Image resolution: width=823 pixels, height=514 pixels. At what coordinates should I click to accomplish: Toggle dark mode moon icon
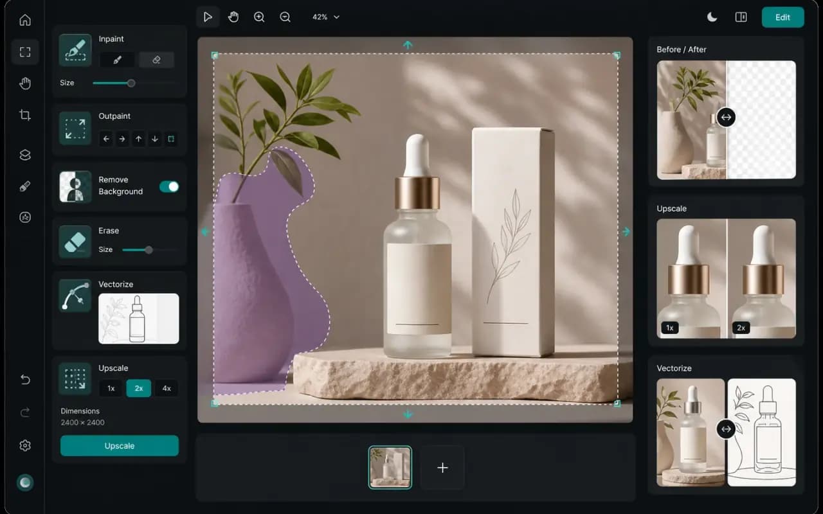pyautogui.click(x=712, y=17)
